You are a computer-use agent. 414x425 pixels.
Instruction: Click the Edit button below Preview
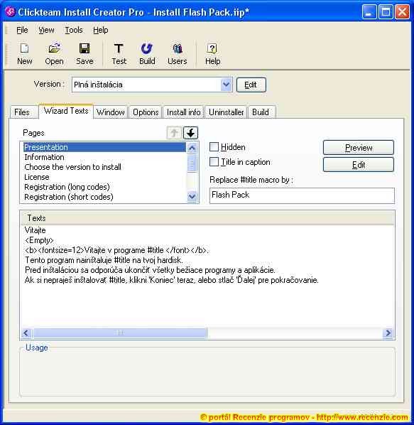[x=359, y=164]
